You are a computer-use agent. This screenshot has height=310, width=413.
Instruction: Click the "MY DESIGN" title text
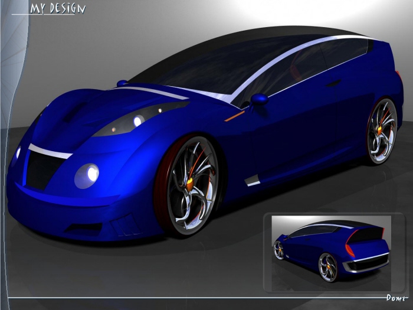[x=58, y=8]
